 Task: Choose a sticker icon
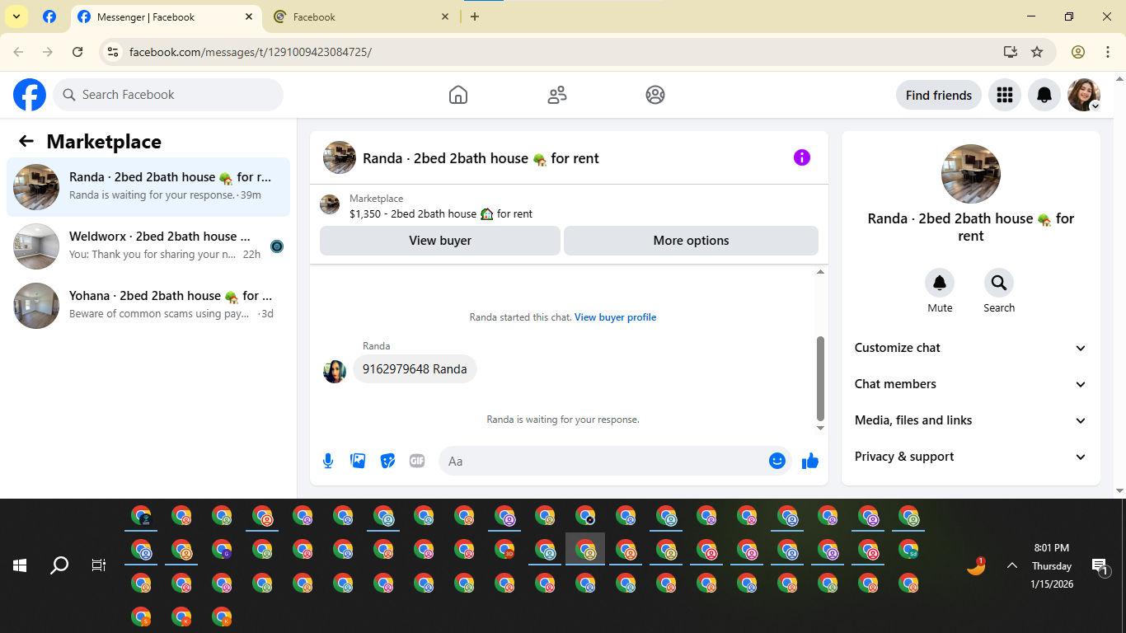(387, 461)
